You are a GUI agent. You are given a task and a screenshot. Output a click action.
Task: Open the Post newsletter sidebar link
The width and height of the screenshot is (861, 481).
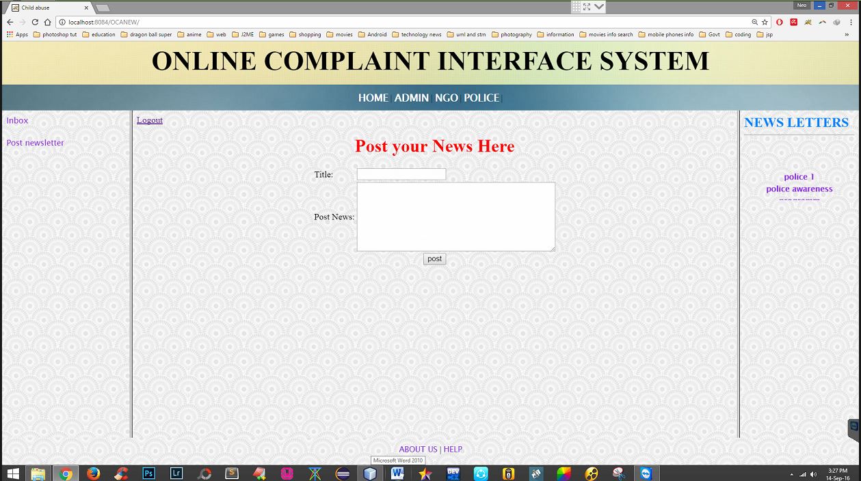pos(35,143)
